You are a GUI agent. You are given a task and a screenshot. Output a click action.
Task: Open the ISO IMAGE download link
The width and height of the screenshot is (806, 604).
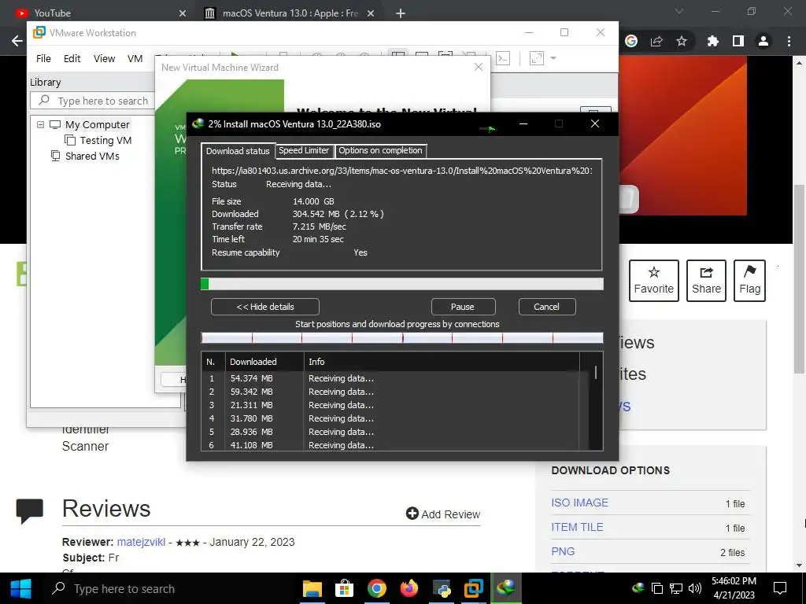[580, 503]
